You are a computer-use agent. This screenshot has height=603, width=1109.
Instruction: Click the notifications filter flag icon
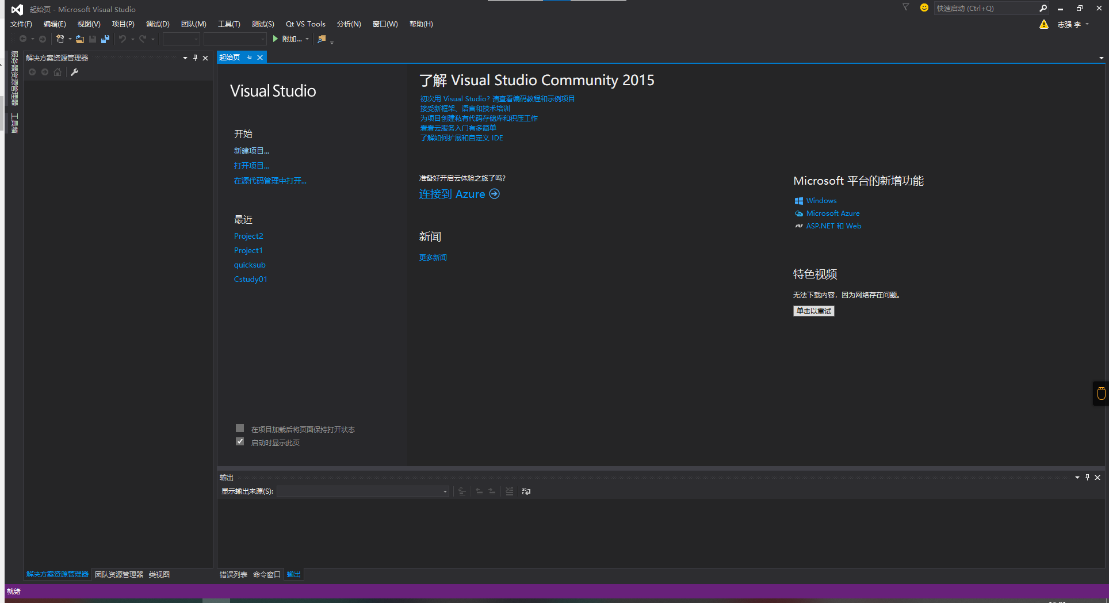[x=906, y=7]
